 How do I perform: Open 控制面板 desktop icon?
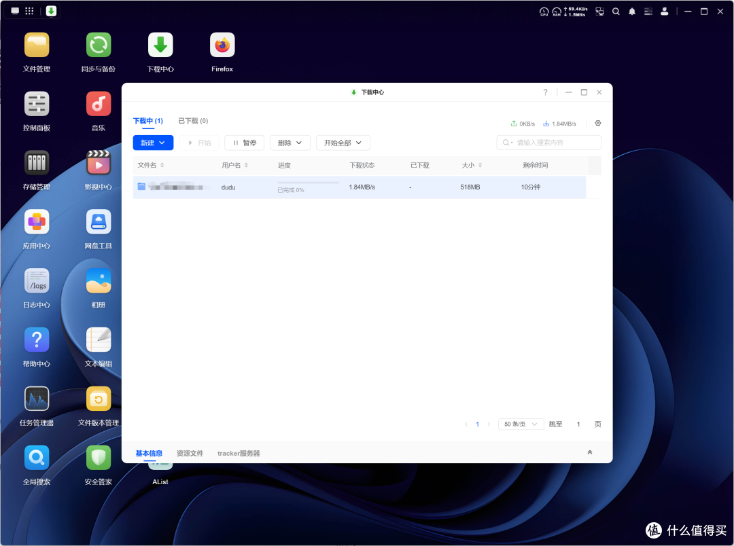[37, 104]
